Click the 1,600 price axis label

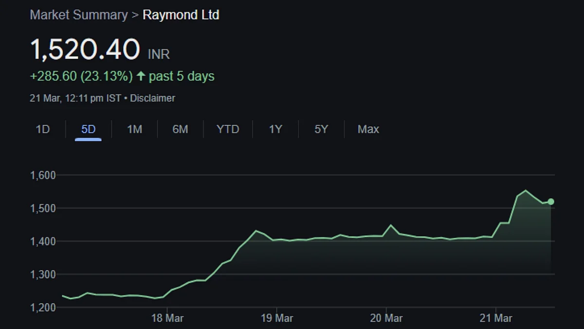pos(43,175)
